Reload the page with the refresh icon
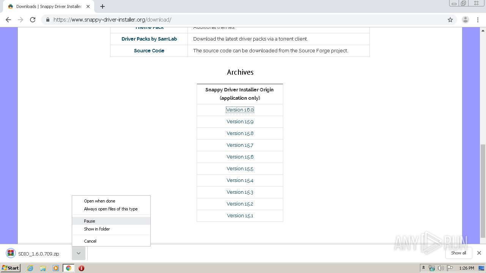Screen dimensions: 486x273 (33, 20)
